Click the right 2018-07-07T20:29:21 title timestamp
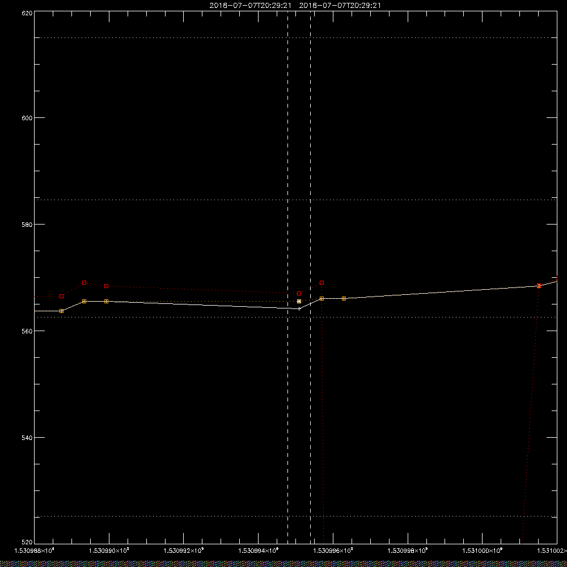Image resolution: width=567 pixels, height=567 pixels. (x=340, y=6)
